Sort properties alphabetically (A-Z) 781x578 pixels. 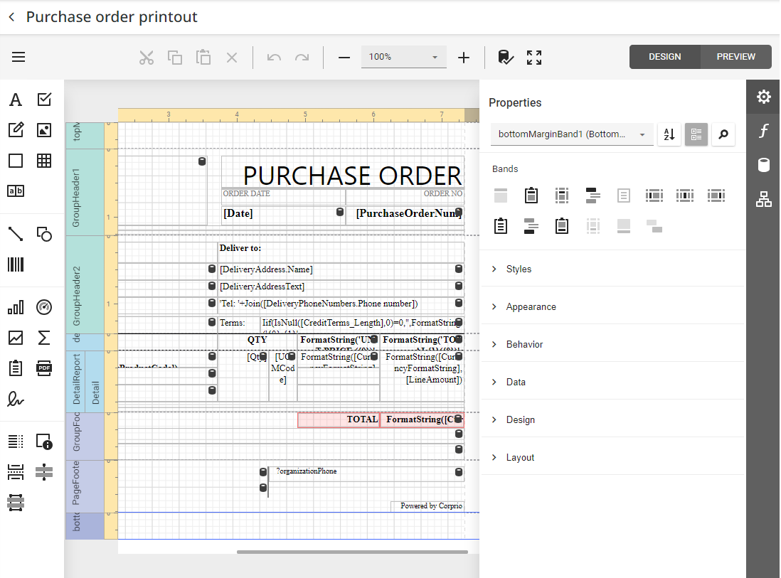(669, 134)
